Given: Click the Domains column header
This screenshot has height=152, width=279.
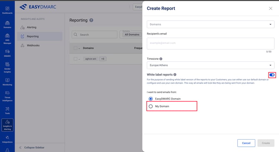Looking at the screenshot, I should click(88, 48).
